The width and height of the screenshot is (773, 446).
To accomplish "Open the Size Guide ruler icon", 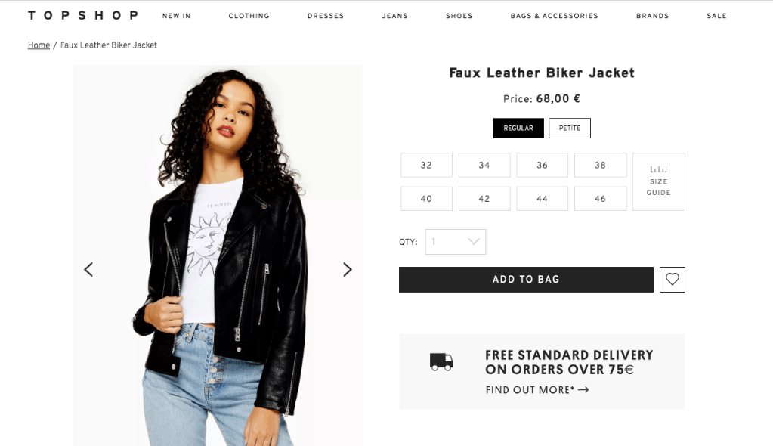I will pos(658,169).
